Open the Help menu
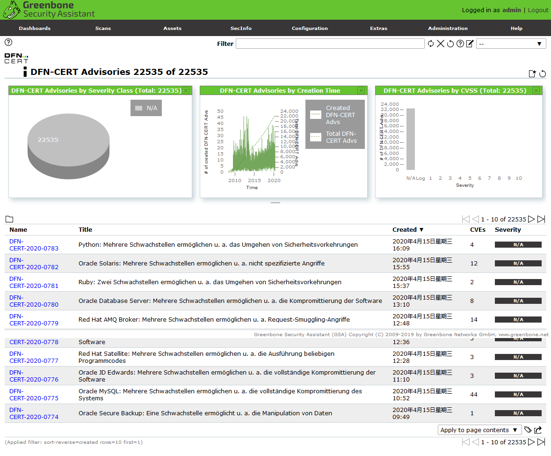 coord(516,28)
